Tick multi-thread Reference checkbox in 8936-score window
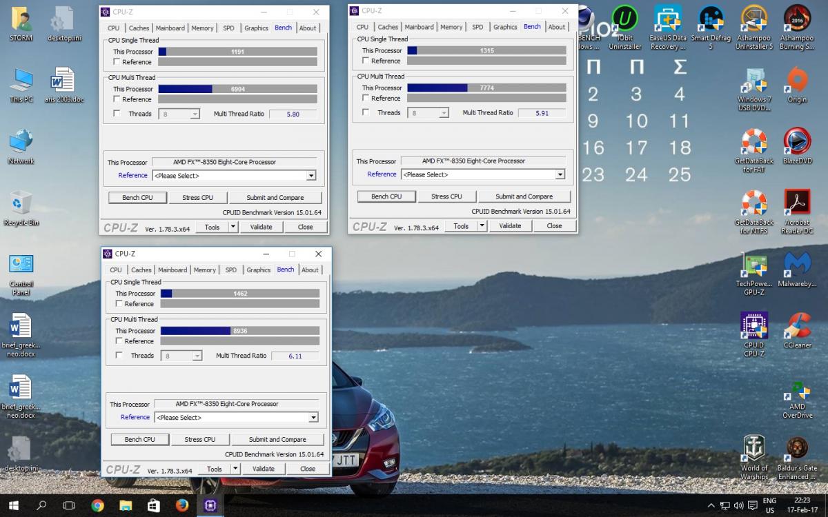This screenshot has width=828, height=517. (119, 341)
